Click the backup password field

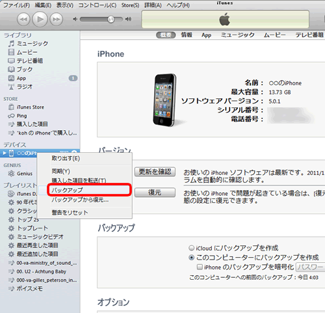pyautogui.click(x=310, y=267)
